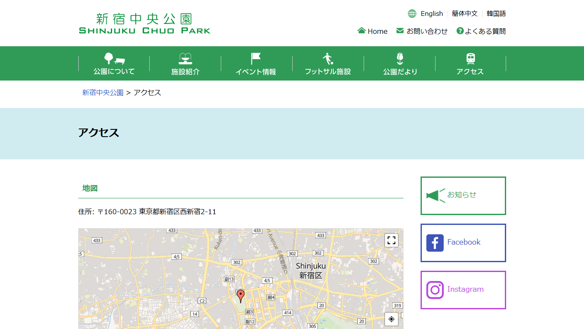
Task: Click the Home house icon
Action: [362, 31]
